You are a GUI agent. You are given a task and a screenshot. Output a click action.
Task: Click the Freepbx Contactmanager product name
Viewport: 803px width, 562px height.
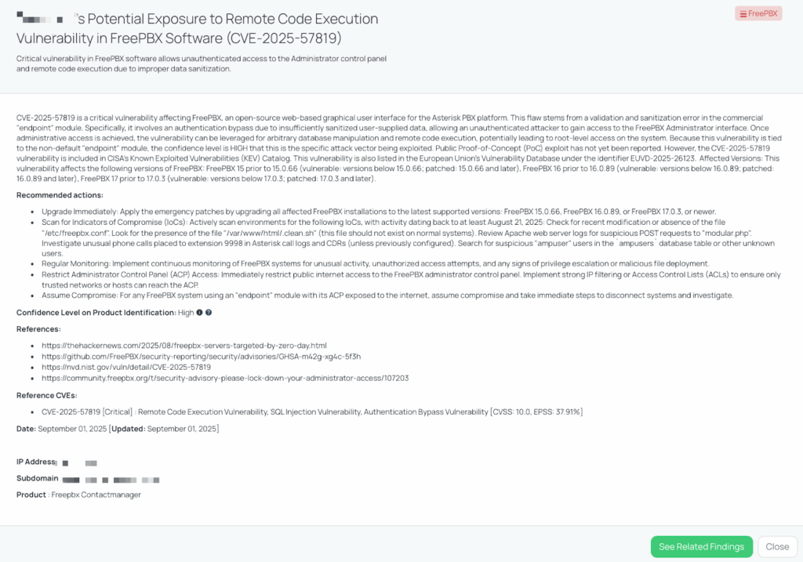[x=96, y=495]
